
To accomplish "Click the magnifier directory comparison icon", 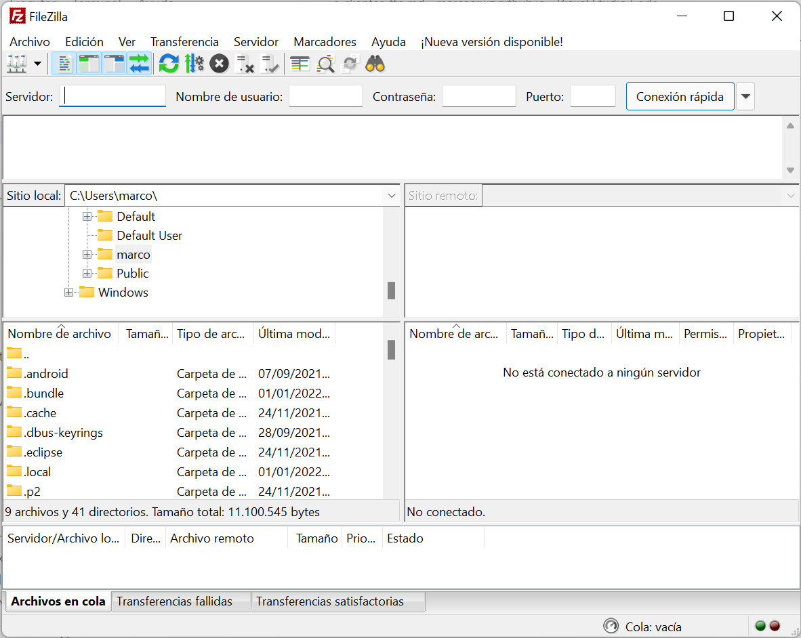I will point(325,64).
